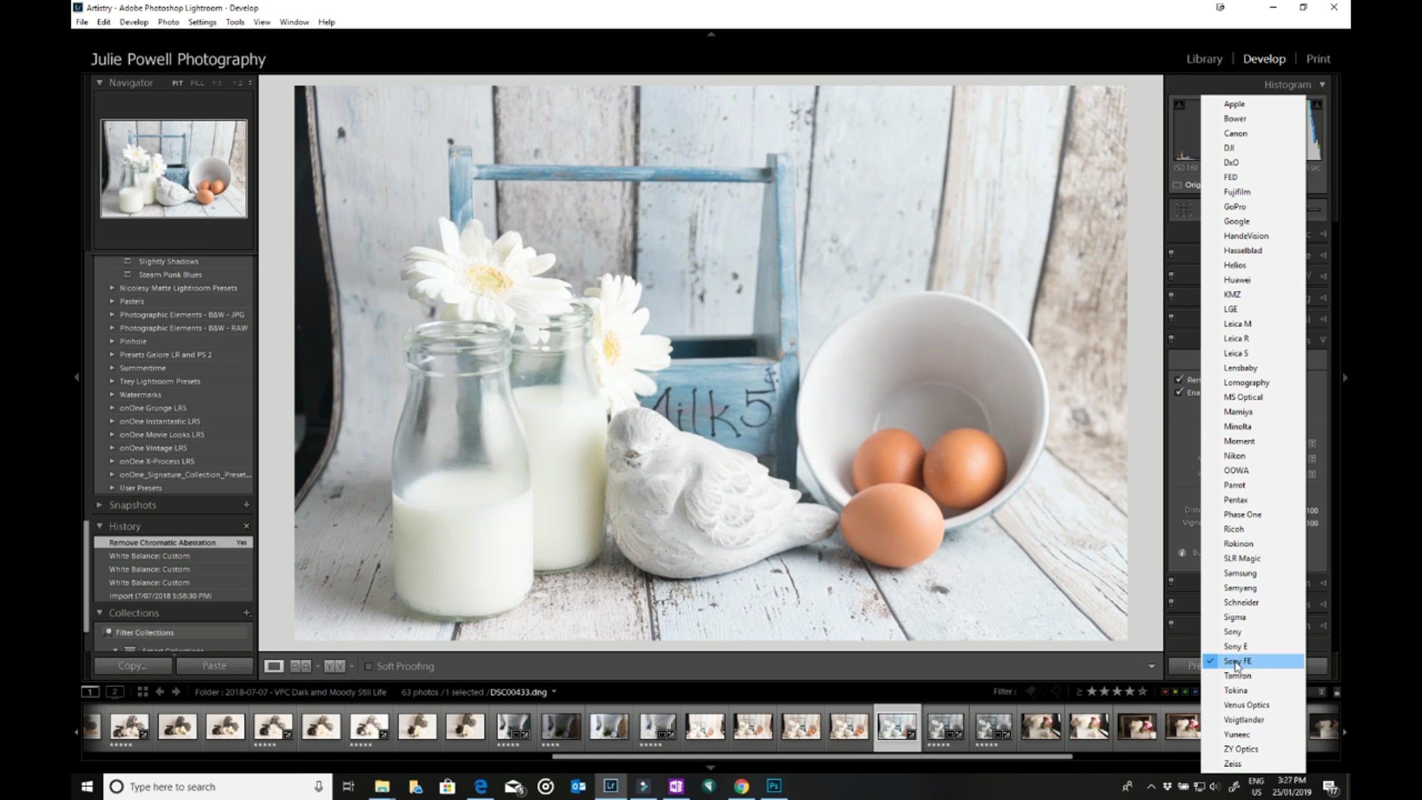Switch to Before/After view in toolbar
Image resolution: width=1422 pixels, height=800 pixels.
click(x=300, y=666)
